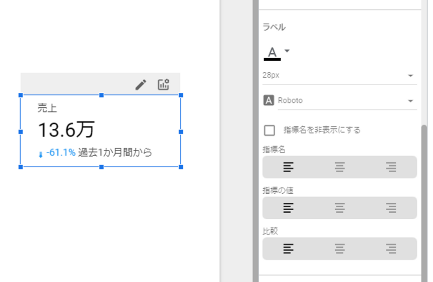Check 指標名を非表示にする checkbox
433x282 pixels.
[x=270, y=130]
